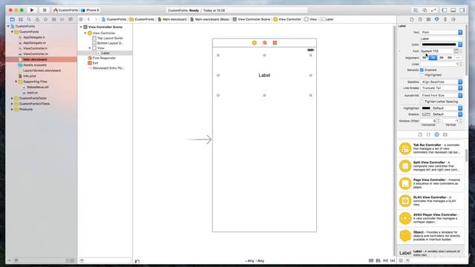Open the Breakpoint navigator
The width and height of the screenshot is (475, 267).
[x=62, y=19]
